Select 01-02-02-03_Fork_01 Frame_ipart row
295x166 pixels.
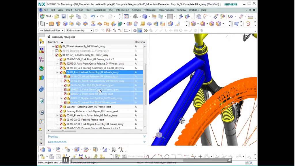pos(85,120)
